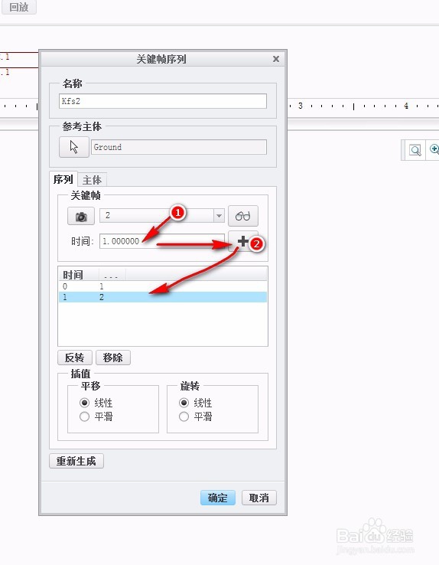This screenshot has height=565, width=439.
Task: Click the arrow selector for reference body
Action: click(x=74, y=147)
